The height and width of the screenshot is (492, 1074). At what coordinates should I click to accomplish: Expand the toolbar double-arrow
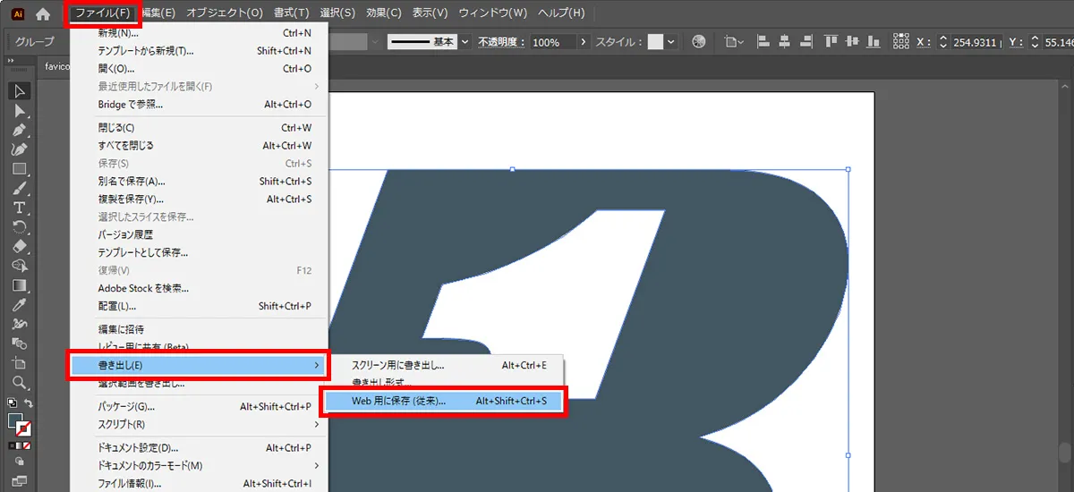[x=11, y=62]
